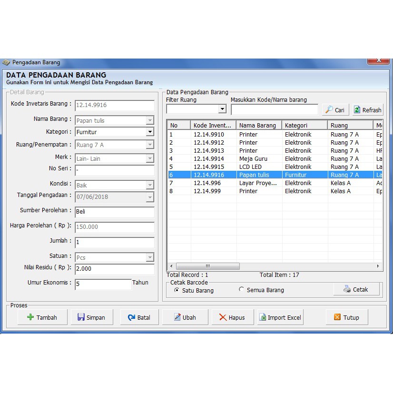
Task: Open the Merk dropdown showing Lain- Lain
Action: (150, 158)
